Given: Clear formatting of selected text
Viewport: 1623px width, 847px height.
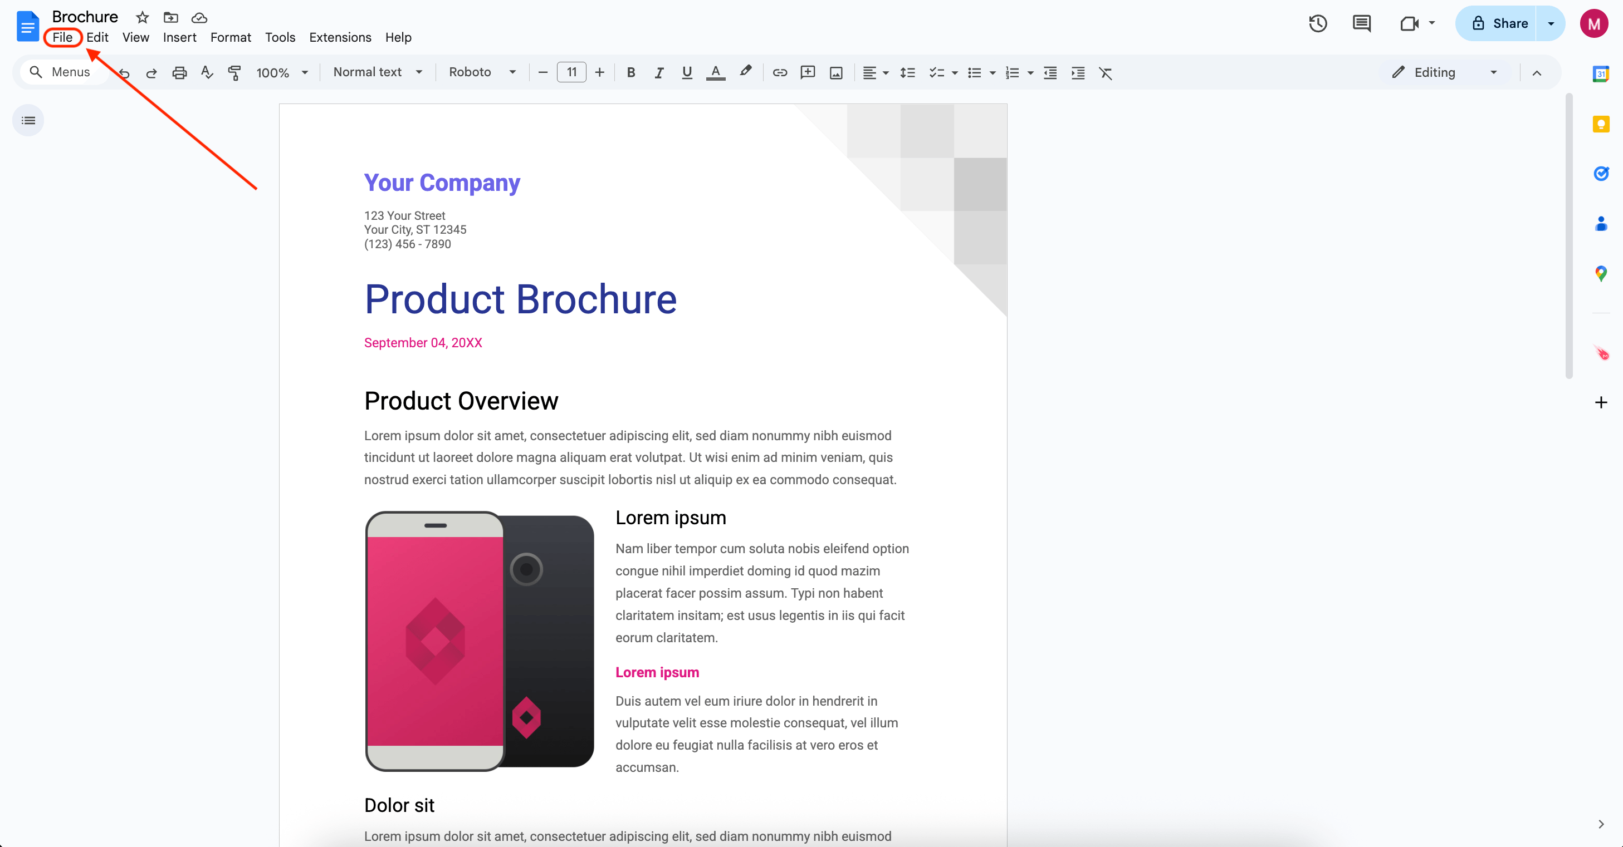Looking at the screenshot, I should click(x=1105, y=73).
